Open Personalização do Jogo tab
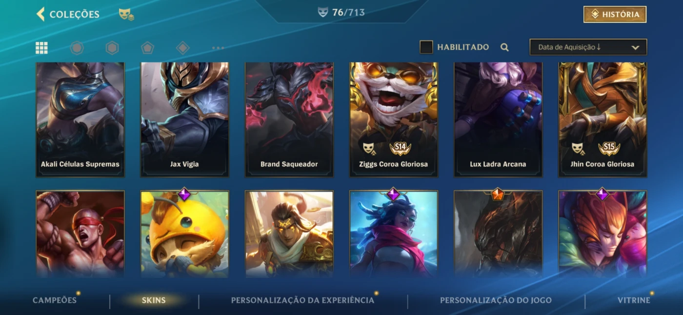 tap(496, 300)
